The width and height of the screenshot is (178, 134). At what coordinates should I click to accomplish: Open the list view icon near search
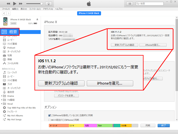tap(130, 4)
